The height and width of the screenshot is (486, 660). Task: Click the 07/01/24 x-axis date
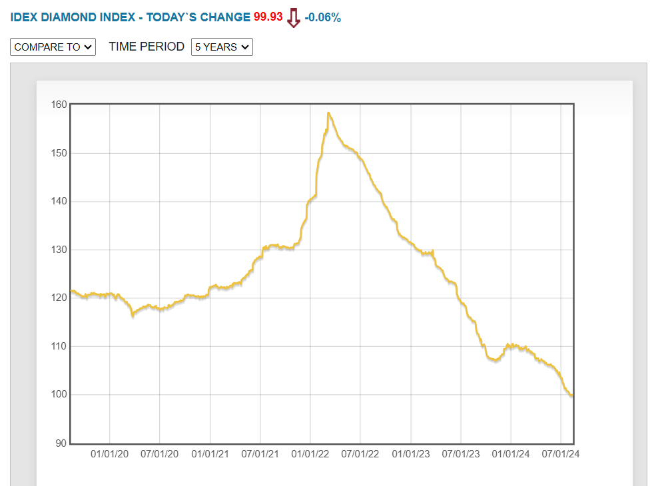pos(561,454)
